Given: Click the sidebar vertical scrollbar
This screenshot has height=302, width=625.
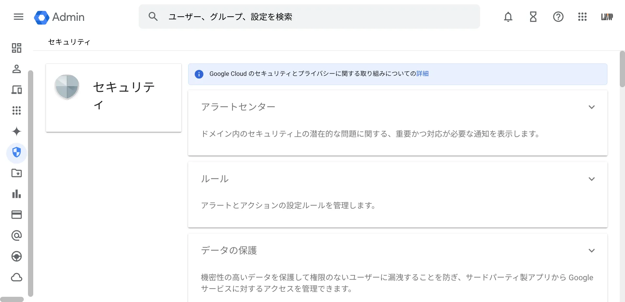Looking at the screenshot, I should [31, 183].
